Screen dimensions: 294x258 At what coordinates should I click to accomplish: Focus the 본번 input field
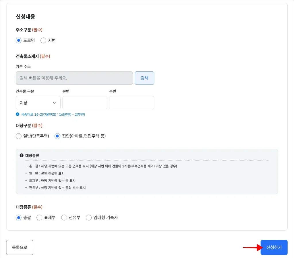point(85,103)
